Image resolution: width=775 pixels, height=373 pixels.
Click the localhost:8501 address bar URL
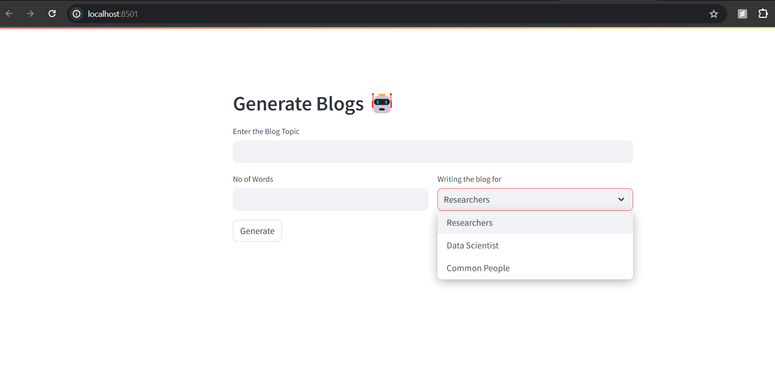pos(113,14)
